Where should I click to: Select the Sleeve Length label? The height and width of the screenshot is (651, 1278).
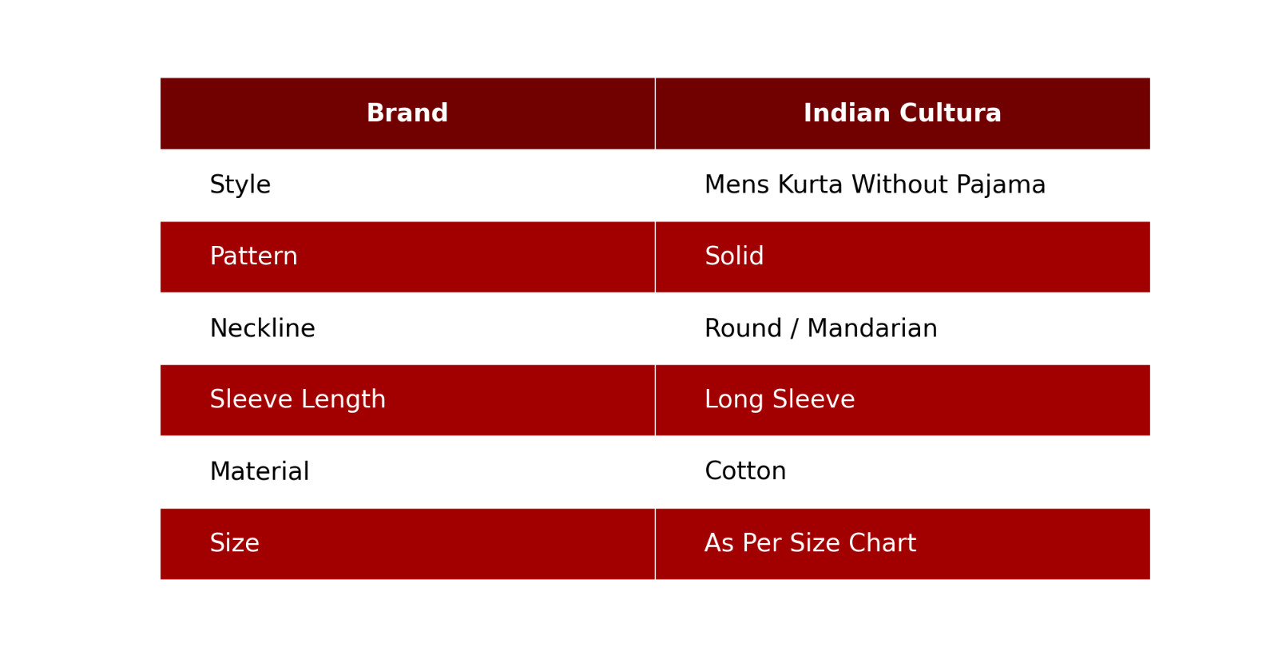coord(297,399)
